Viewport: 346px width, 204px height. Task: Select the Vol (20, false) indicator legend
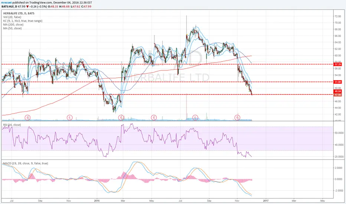point(12,17)
